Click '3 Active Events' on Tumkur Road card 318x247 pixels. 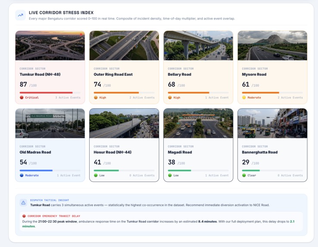coord(68,97)
